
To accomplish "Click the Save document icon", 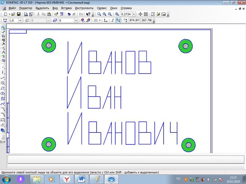I will (x=18, y=14).
